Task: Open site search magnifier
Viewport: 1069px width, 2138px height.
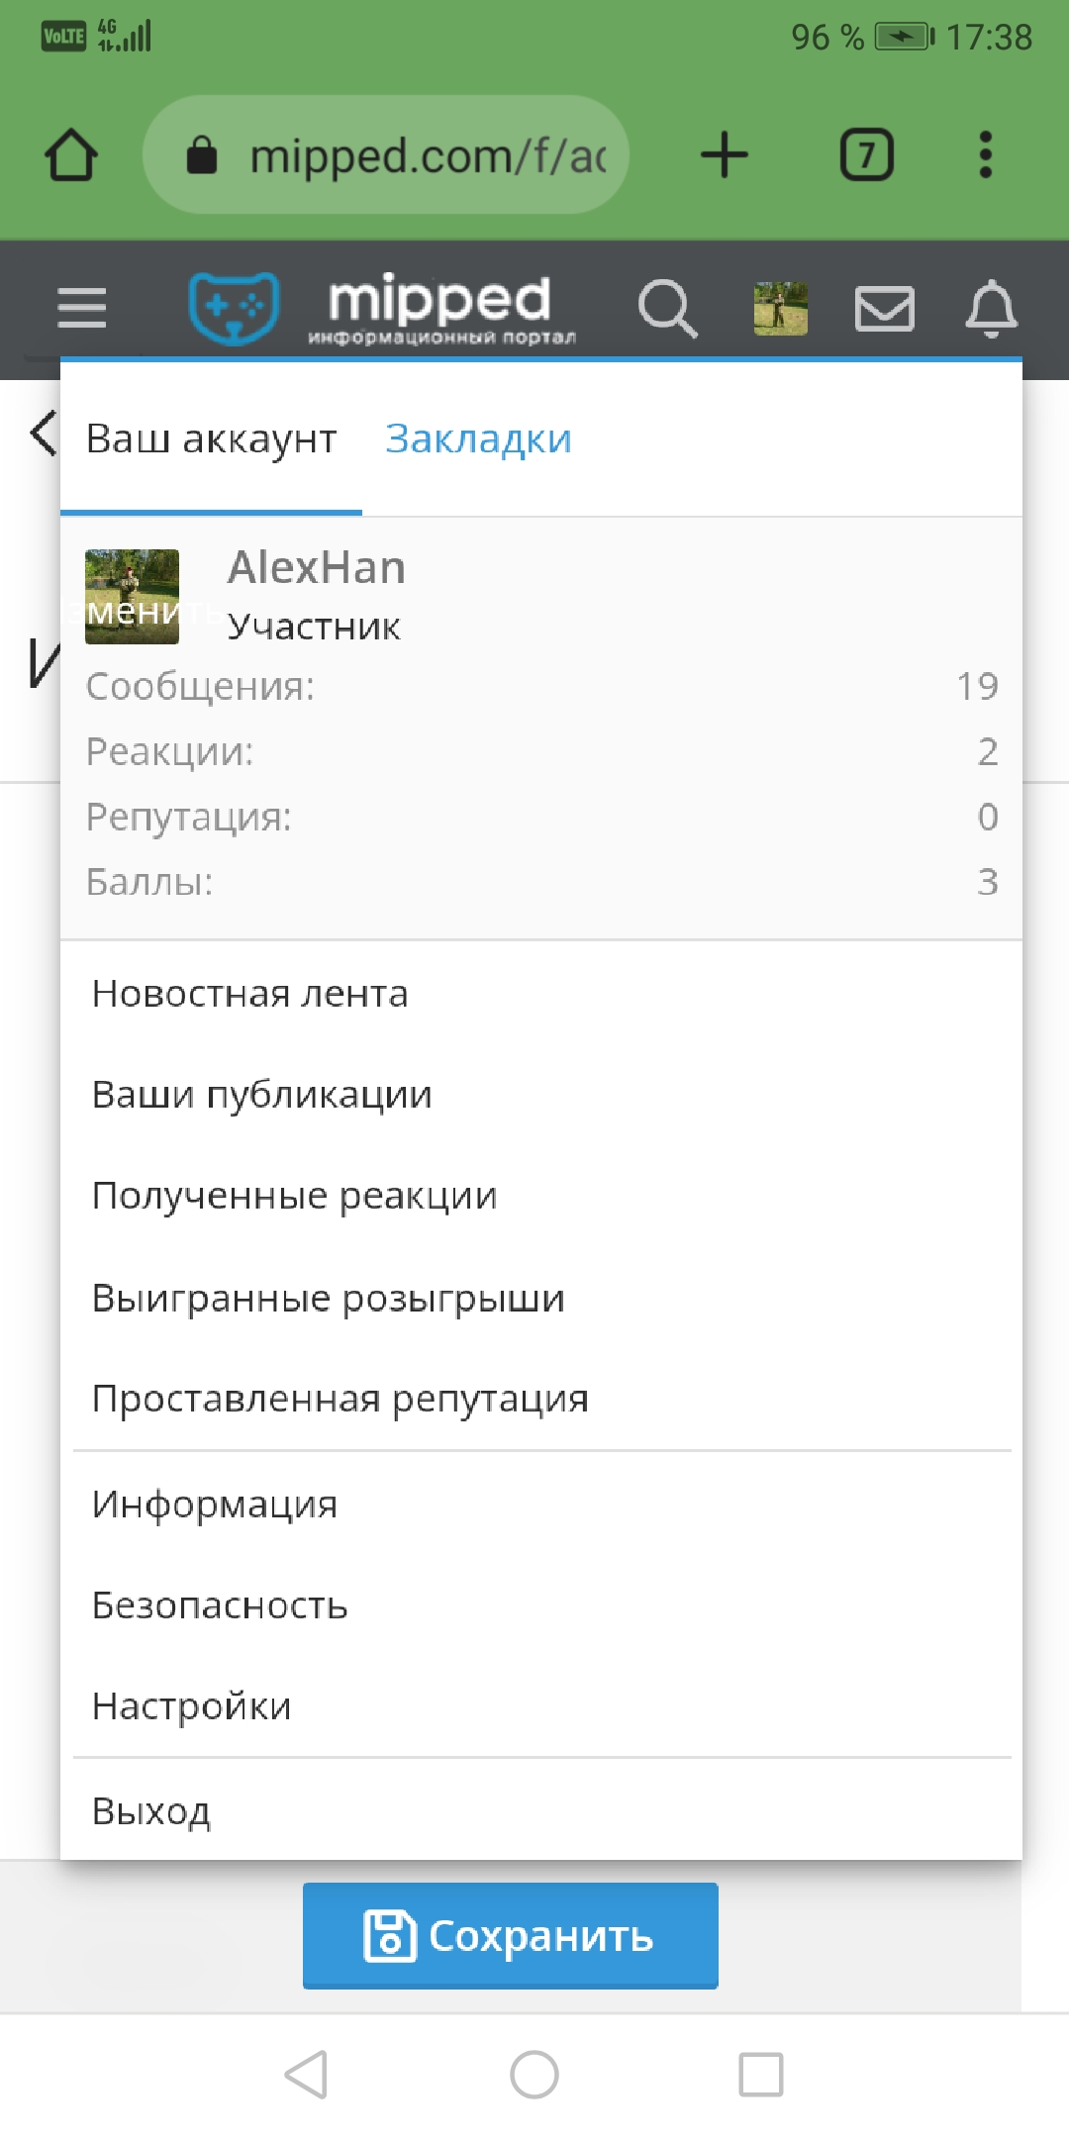Action: pos(668,308)
